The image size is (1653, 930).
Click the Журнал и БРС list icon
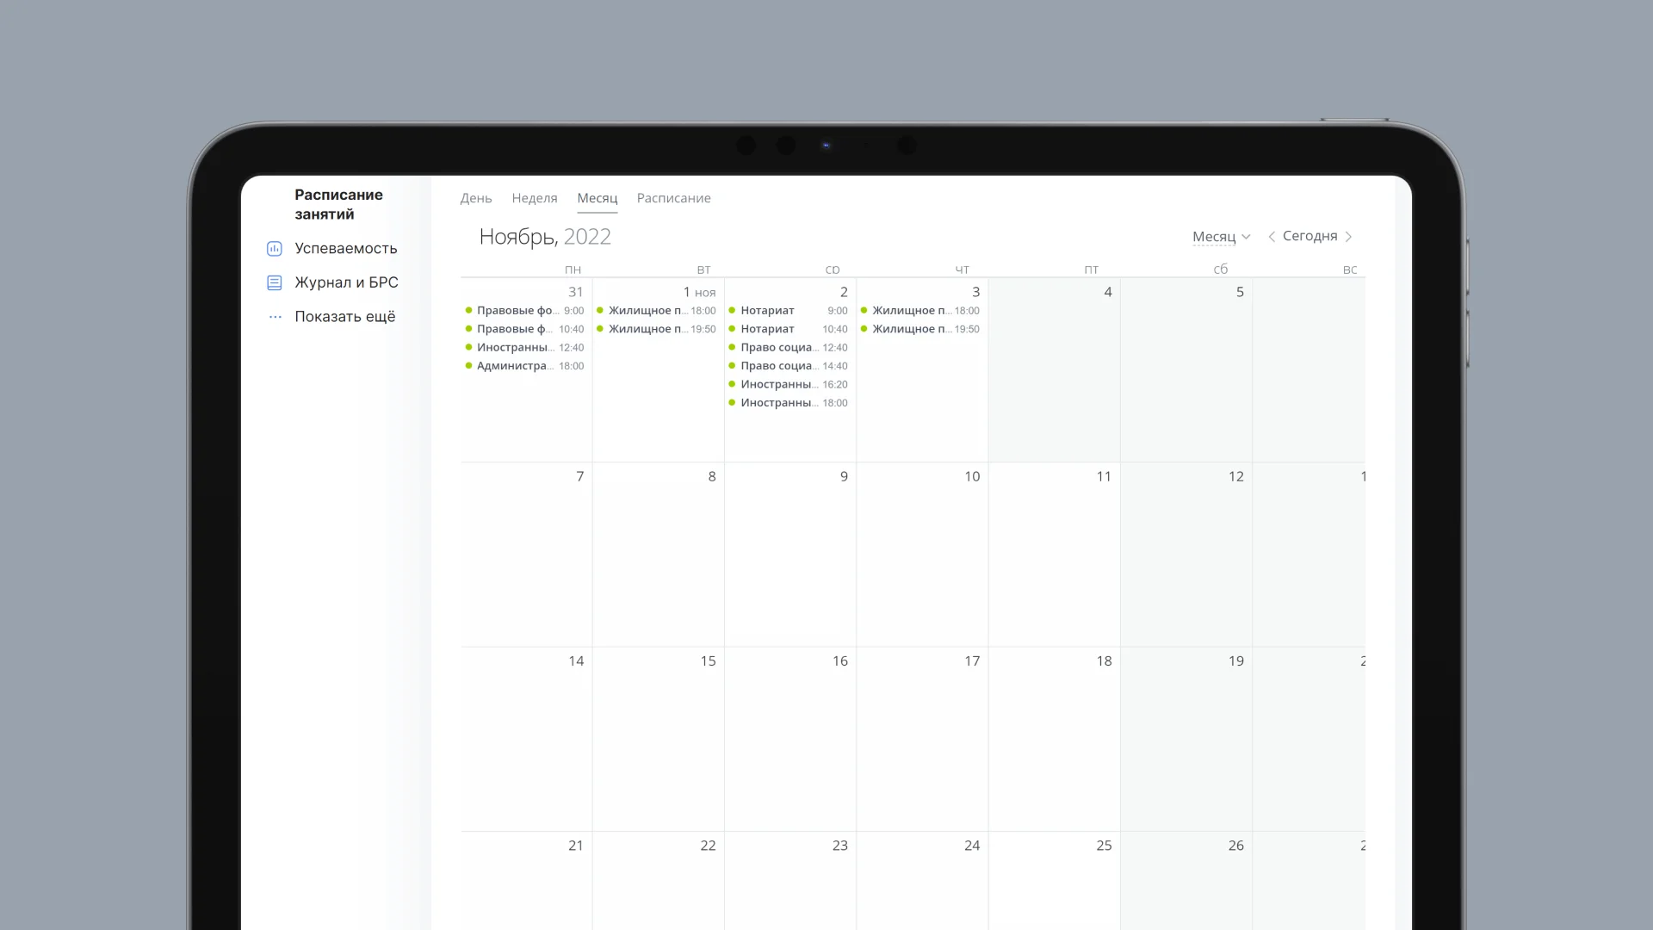tap(275, 282)
